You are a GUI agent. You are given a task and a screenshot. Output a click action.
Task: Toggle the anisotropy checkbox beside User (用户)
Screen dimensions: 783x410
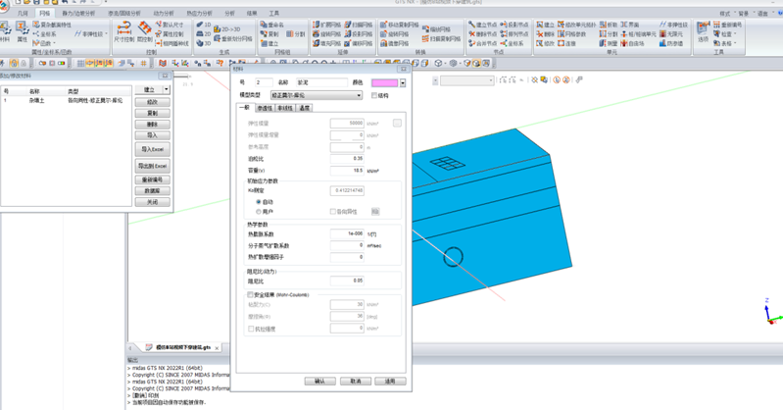click(x=332, y=212)
